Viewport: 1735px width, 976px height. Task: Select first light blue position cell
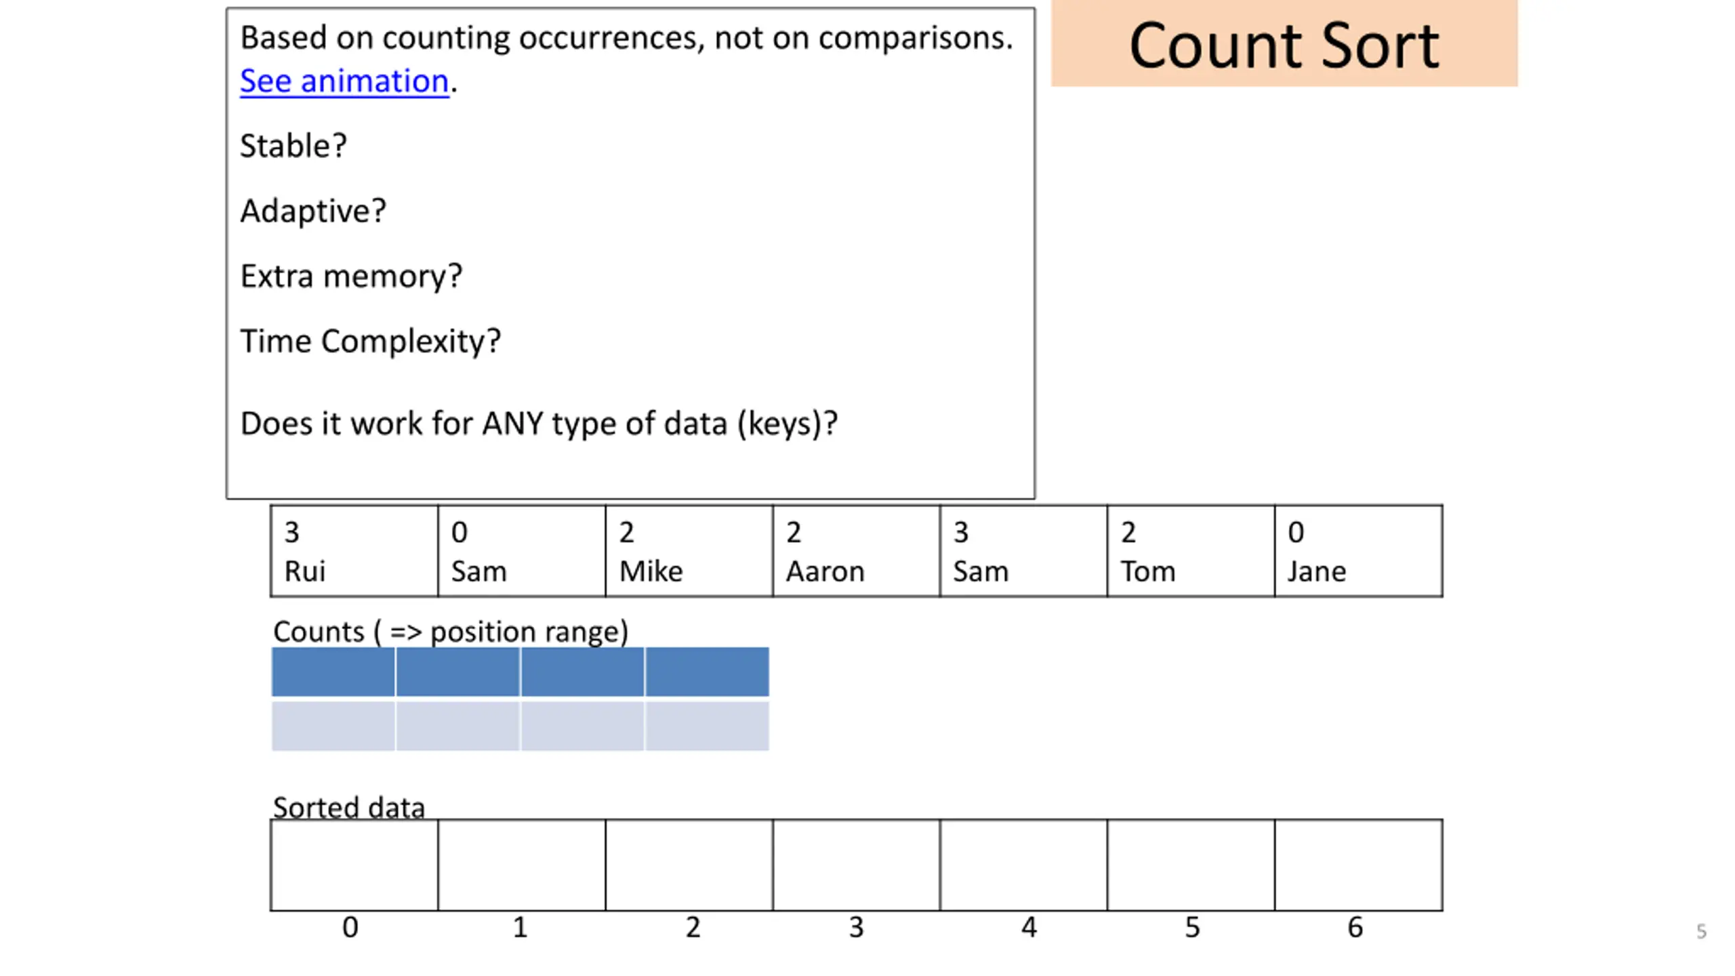pos(333,726)
